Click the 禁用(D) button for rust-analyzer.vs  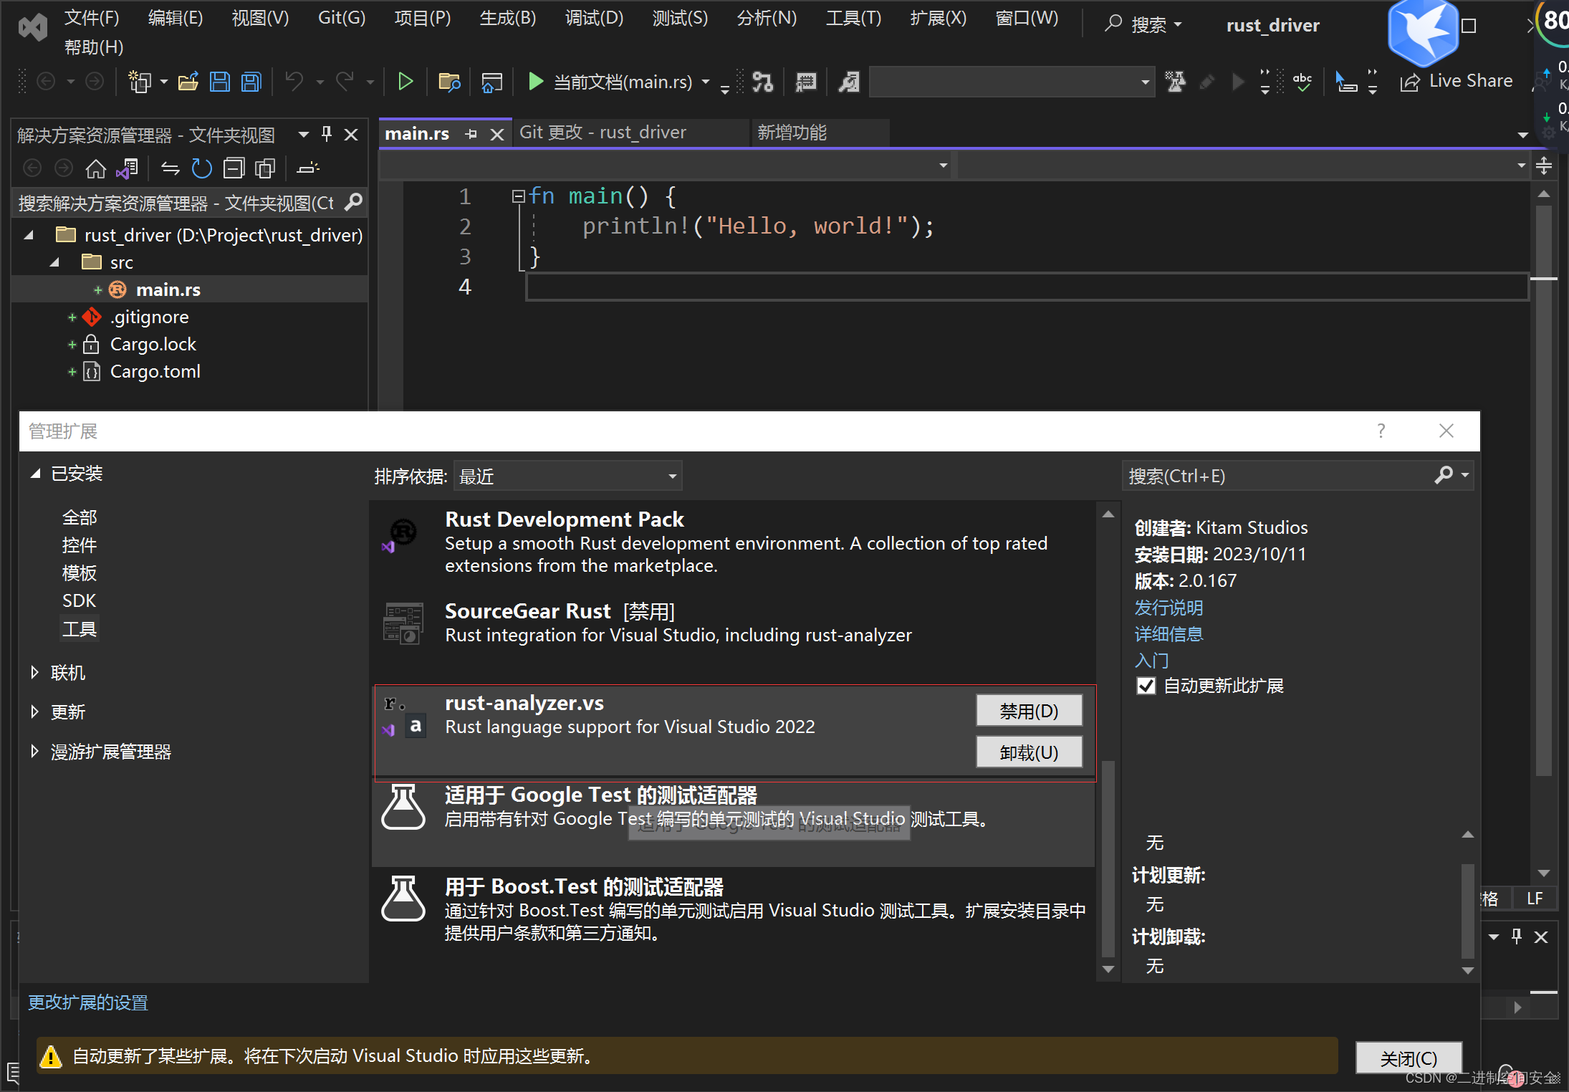click(x=1028, y=711)
